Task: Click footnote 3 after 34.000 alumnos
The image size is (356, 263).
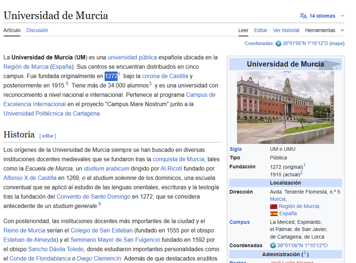Action: (150, 83)
